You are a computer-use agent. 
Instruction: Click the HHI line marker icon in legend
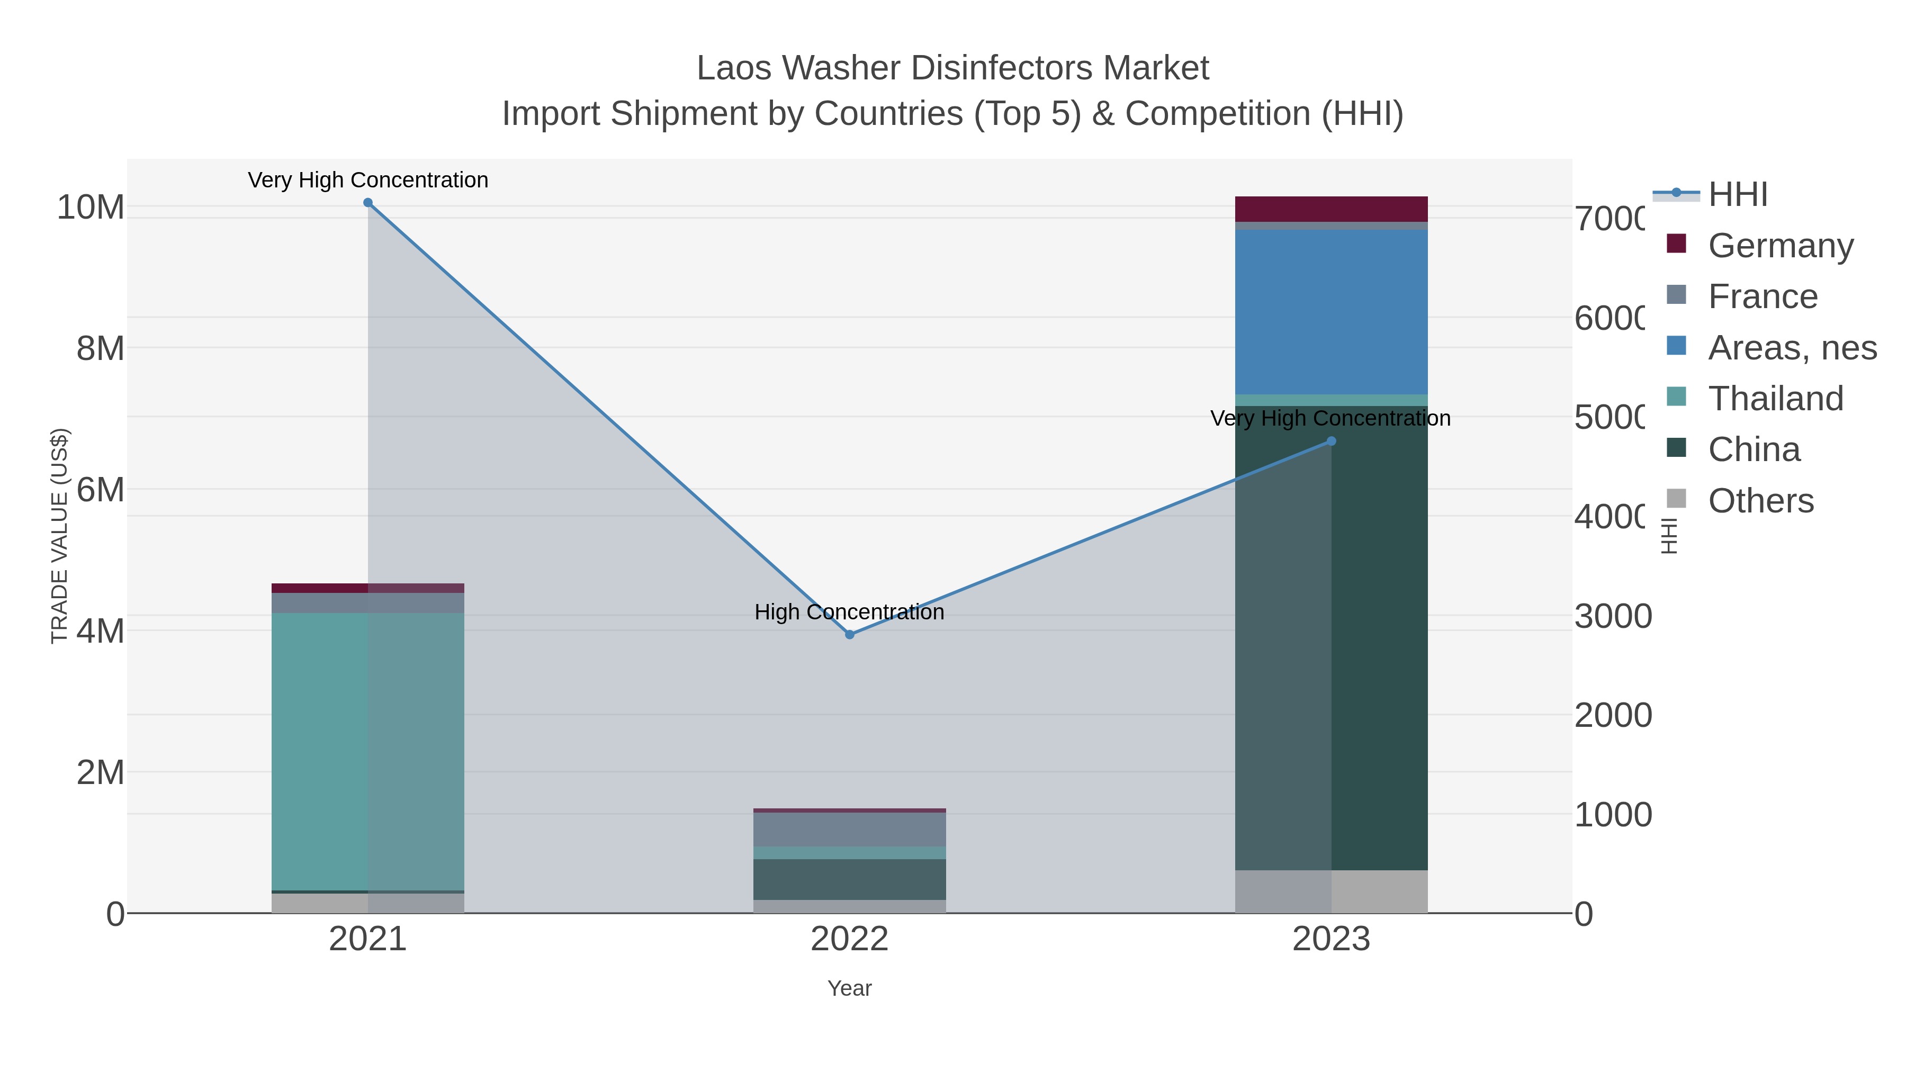tap(1676, 193)
